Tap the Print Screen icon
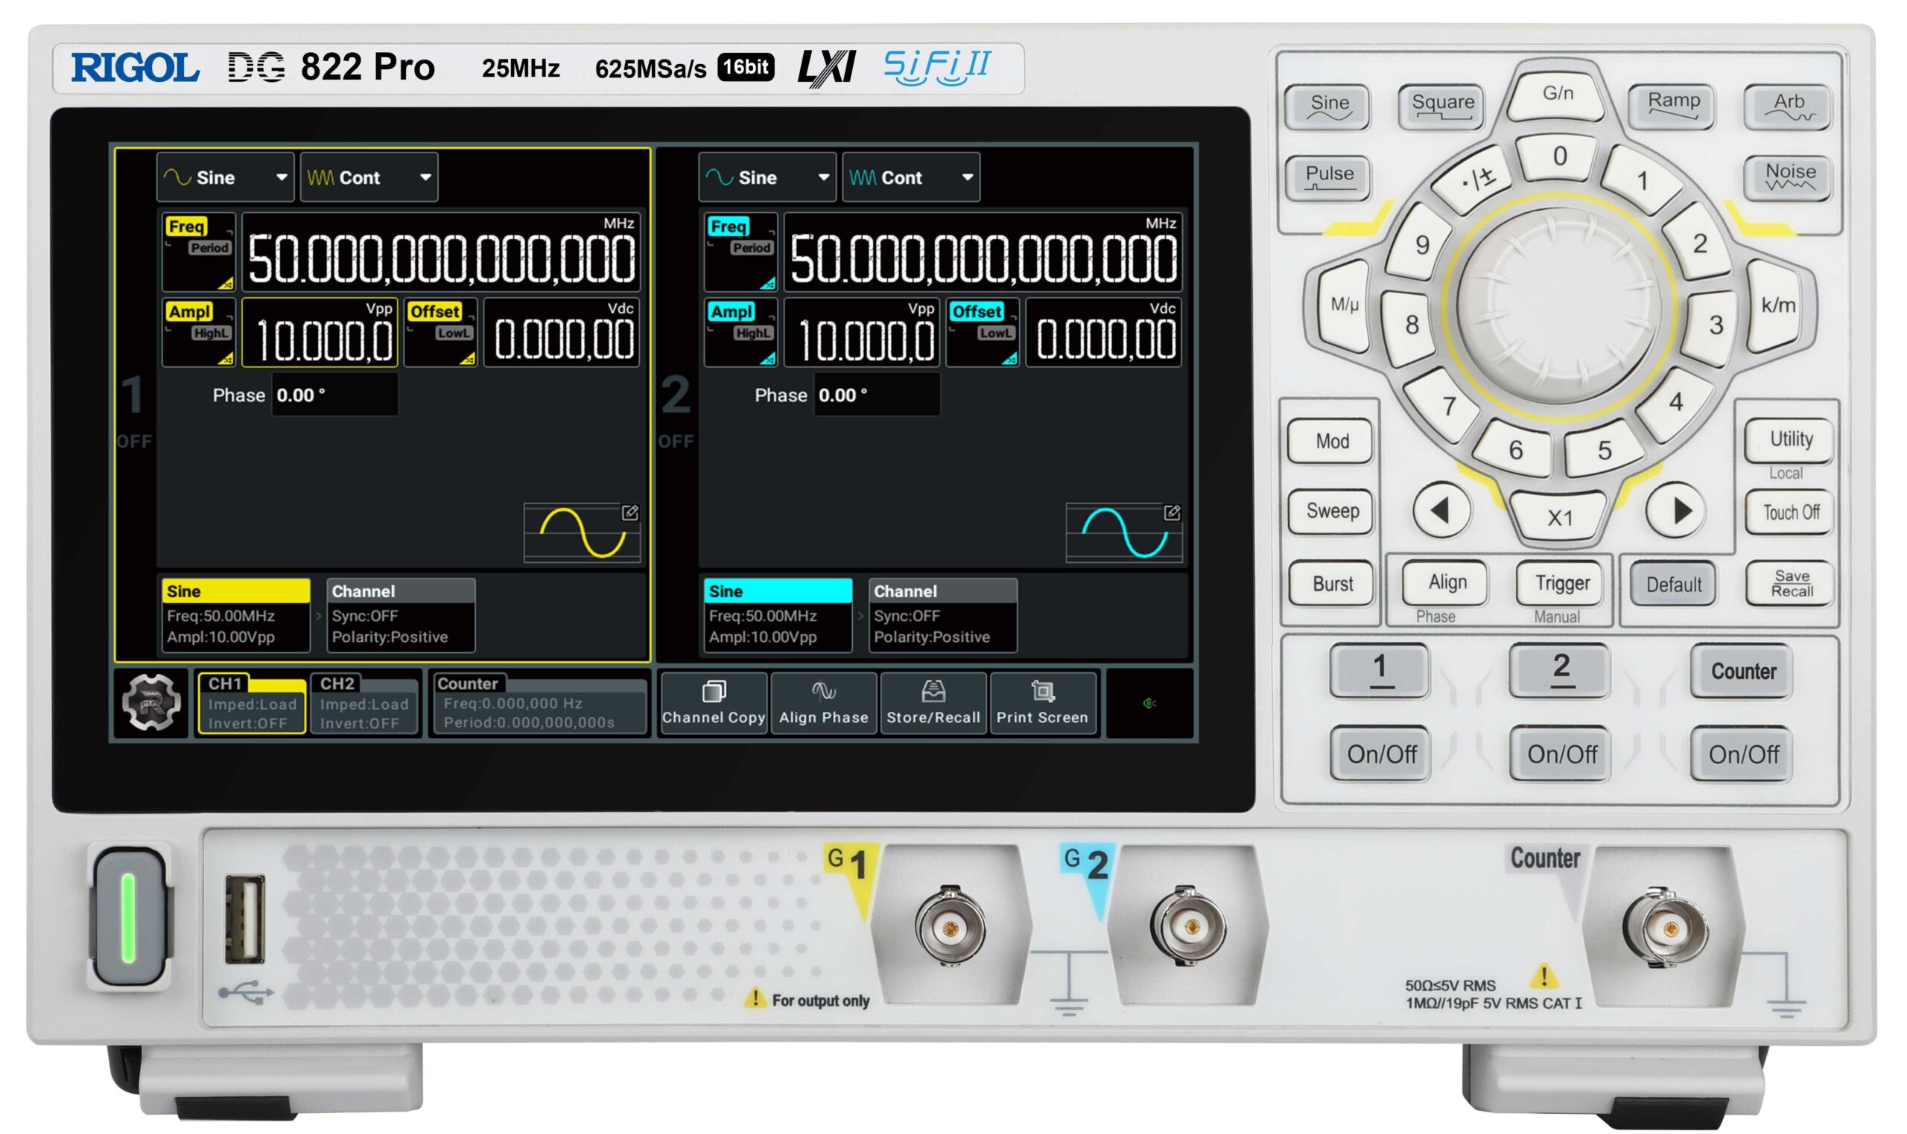Viewport: 1907px width, 1134px height. [x=1042, y=702]
